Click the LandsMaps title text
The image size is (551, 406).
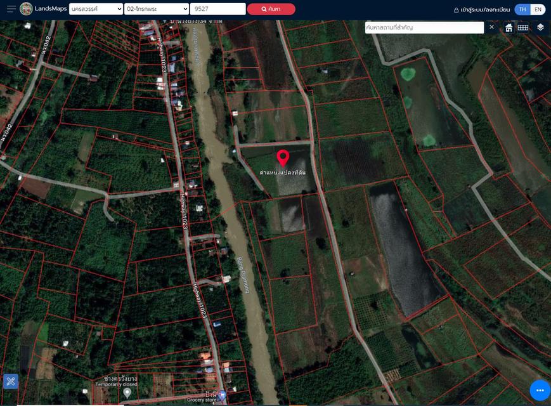[x=51, y=9]
